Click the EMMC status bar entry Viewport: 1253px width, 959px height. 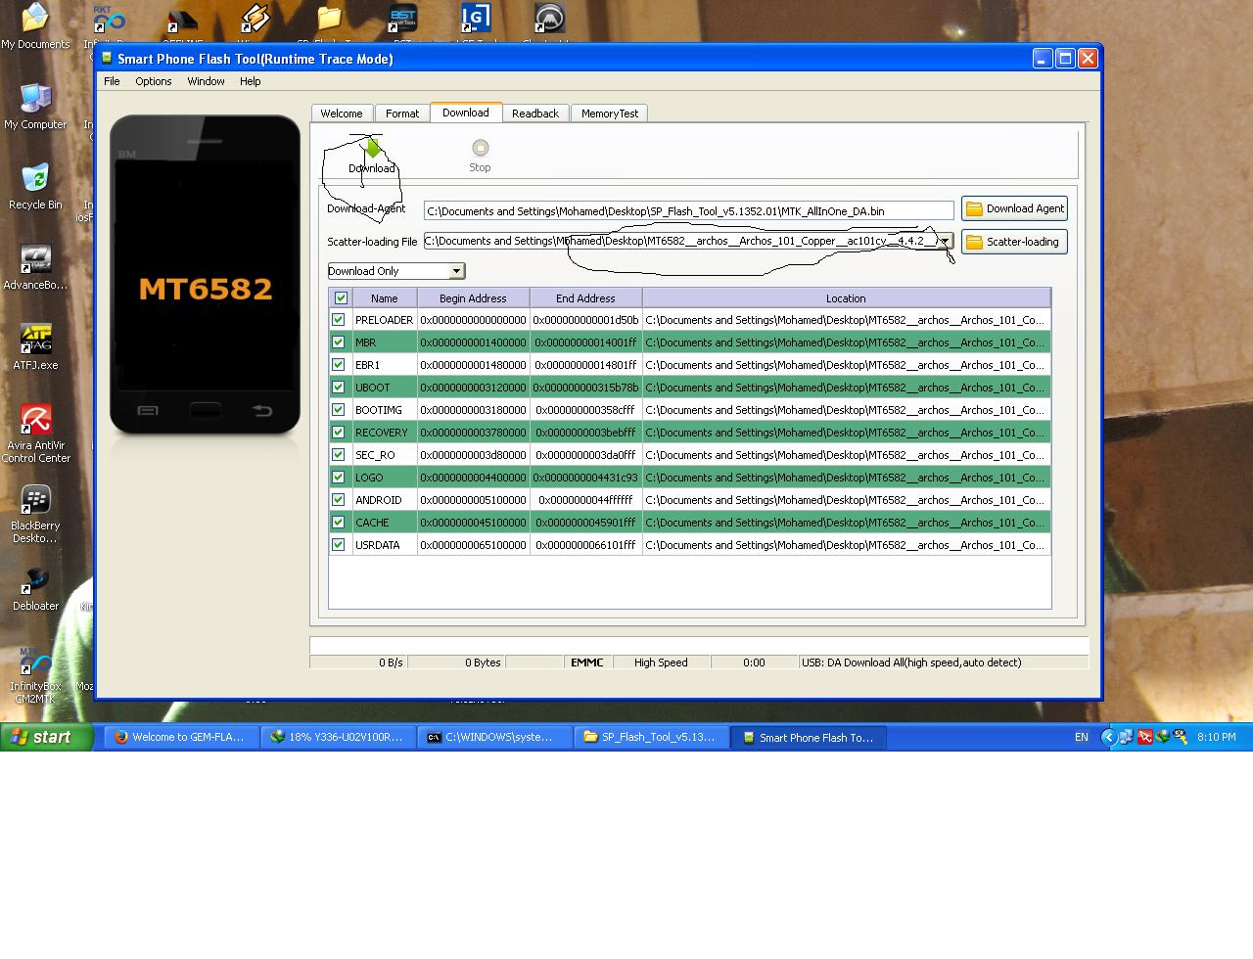587,662
